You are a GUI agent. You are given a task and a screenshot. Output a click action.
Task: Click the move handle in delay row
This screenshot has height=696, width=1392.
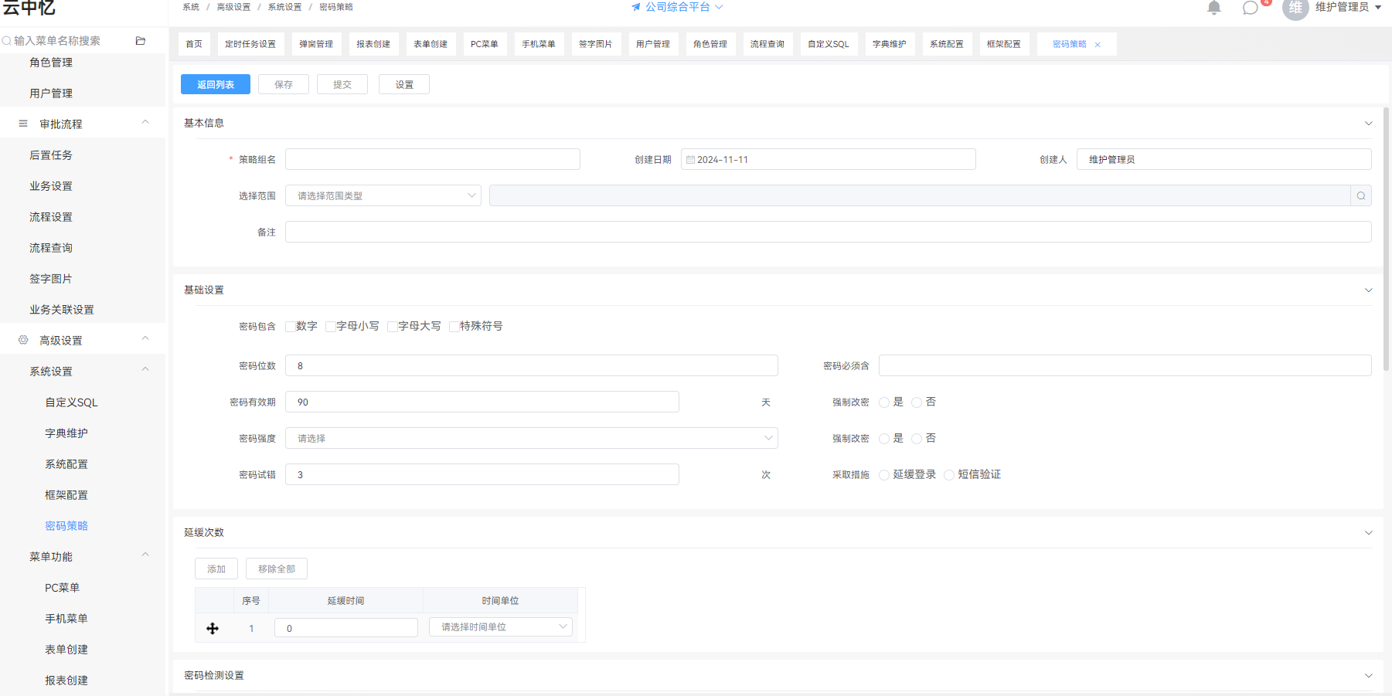click(213, 629)
